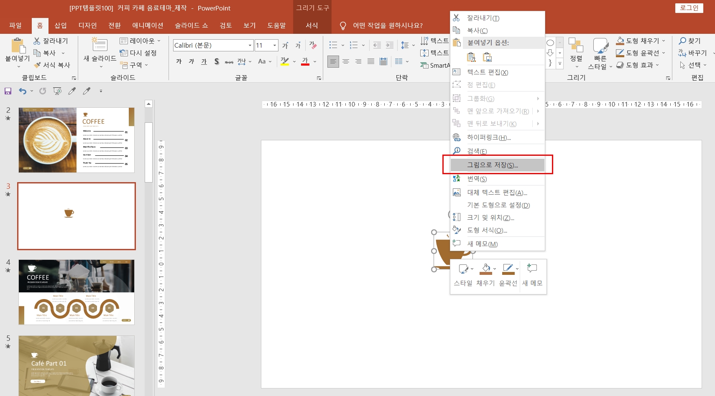Choose Size and Position (크기 및 위치) menu item
Screen dimensions: 715x396
coord(498,218)
